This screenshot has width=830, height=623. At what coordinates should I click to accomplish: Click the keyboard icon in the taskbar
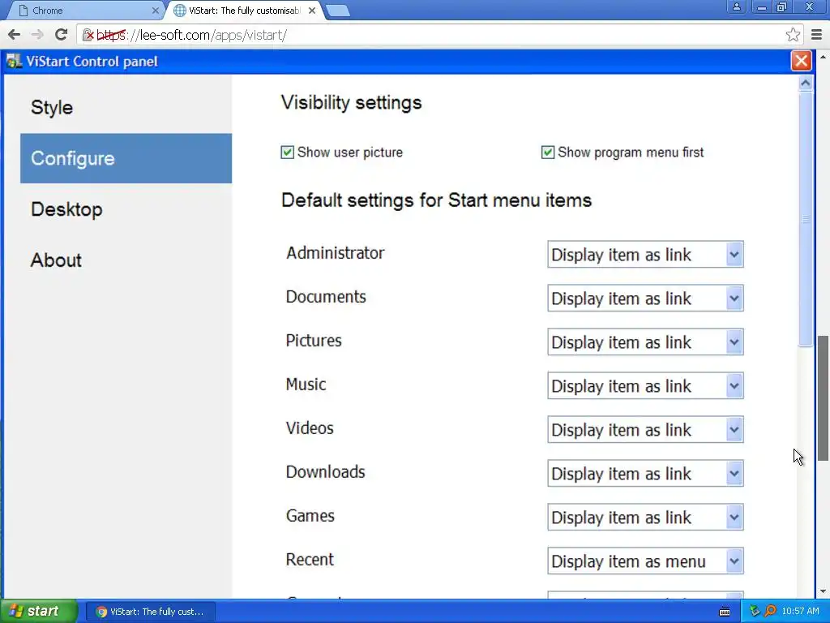point(725,612)
